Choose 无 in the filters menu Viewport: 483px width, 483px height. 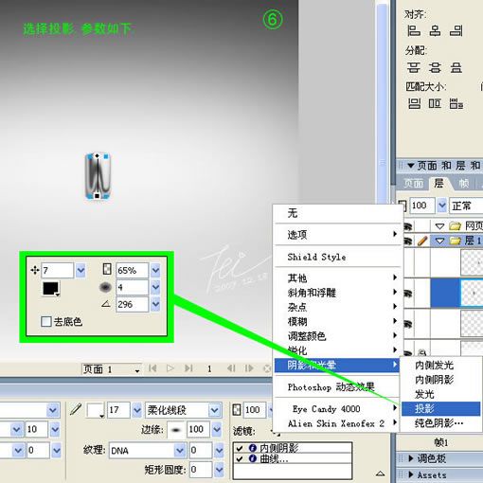338,214
